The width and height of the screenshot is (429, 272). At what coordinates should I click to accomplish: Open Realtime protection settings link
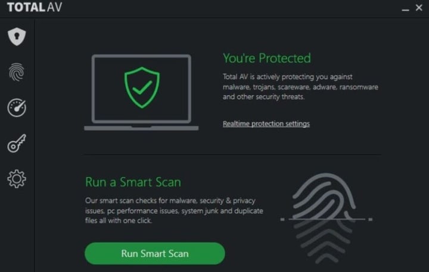tap(266, 124)
